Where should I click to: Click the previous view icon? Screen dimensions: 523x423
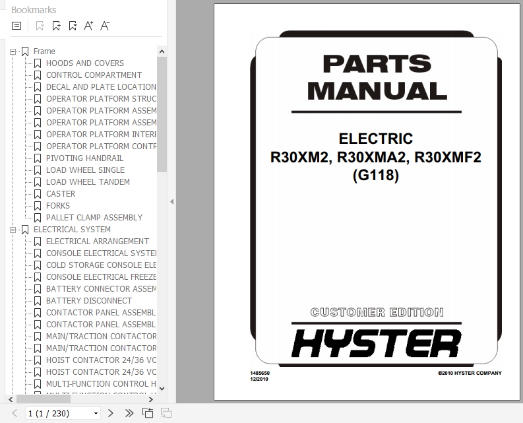(x=148, y=413)
